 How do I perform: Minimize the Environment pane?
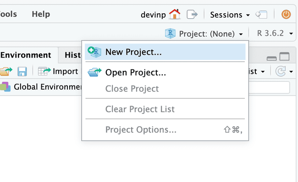pyautogui.click(x=271, y=59)
